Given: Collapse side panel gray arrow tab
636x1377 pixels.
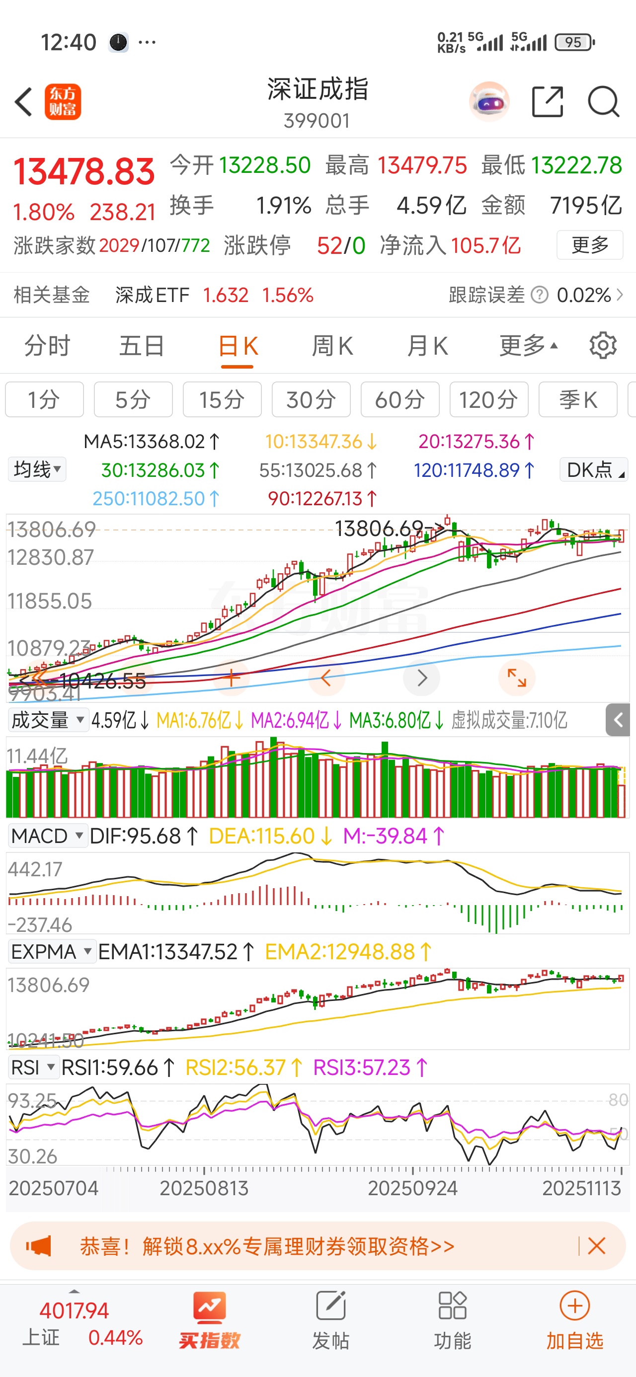Looking at the screenshot, I should 618,720.
